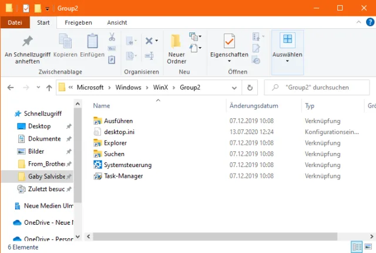Sort by the Änderungsdatum column header

pos(254,106)
